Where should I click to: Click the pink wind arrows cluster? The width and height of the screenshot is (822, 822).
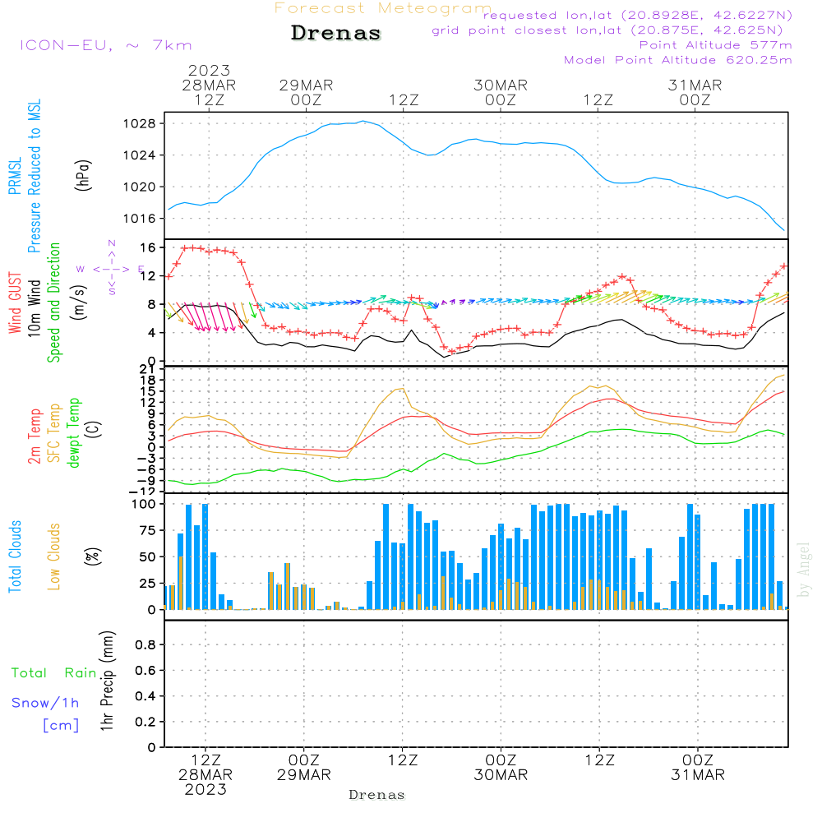coord(209,316)
